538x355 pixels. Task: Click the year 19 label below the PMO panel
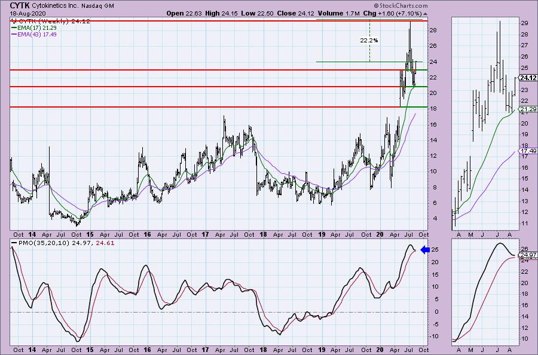322,350
